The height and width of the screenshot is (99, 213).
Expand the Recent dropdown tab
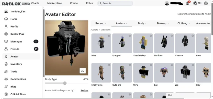(101, 23)
